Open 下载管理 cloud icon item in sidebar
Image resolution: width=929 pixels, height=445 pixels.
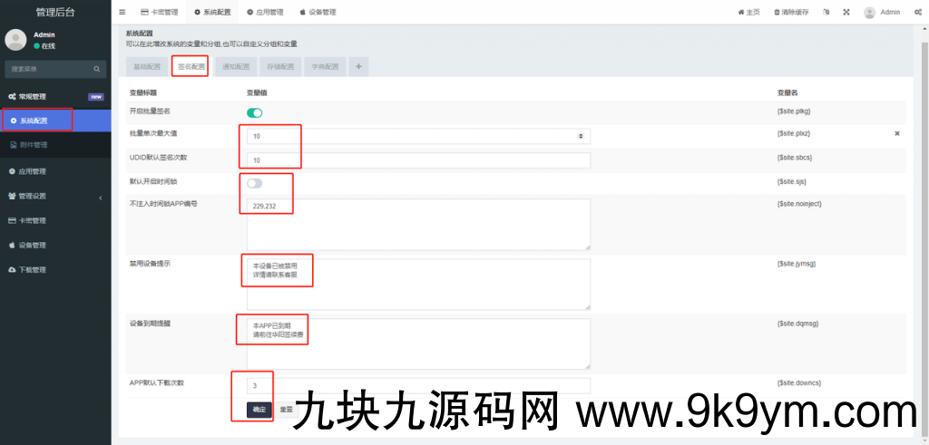click(x=55, y=270)
